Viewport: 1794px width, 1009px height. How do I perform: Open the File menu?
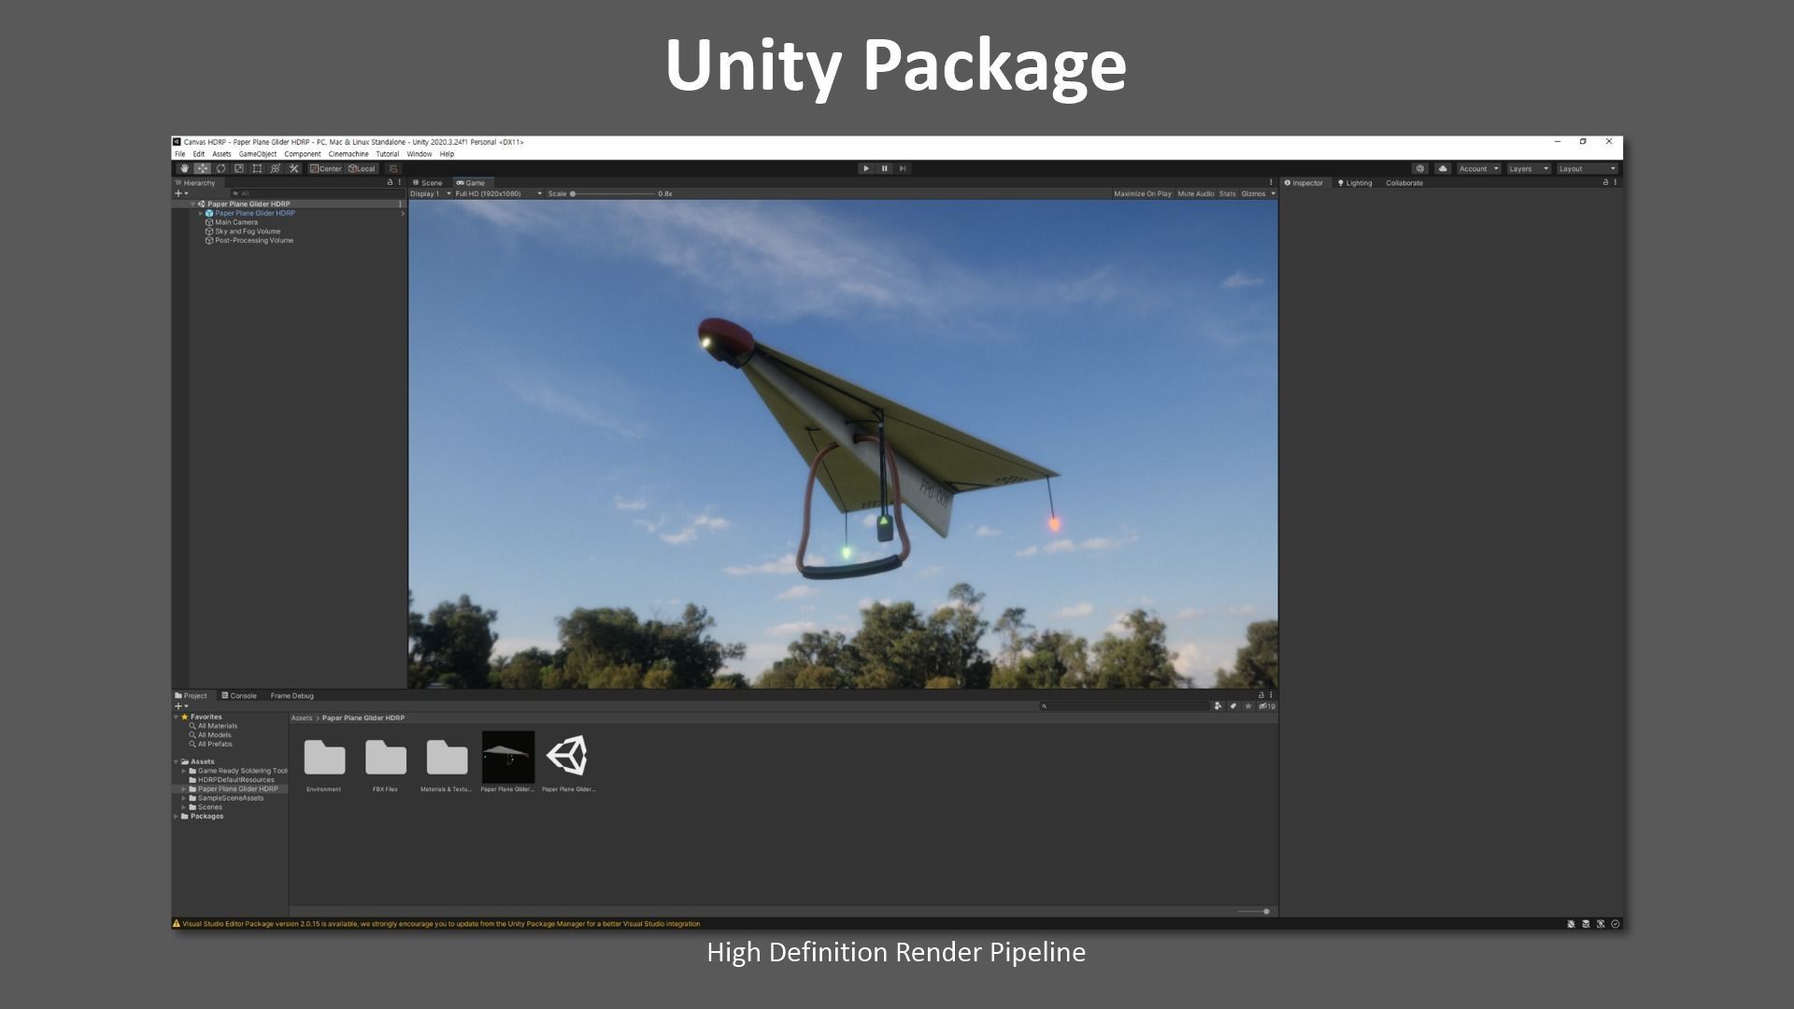coord(179,154)
